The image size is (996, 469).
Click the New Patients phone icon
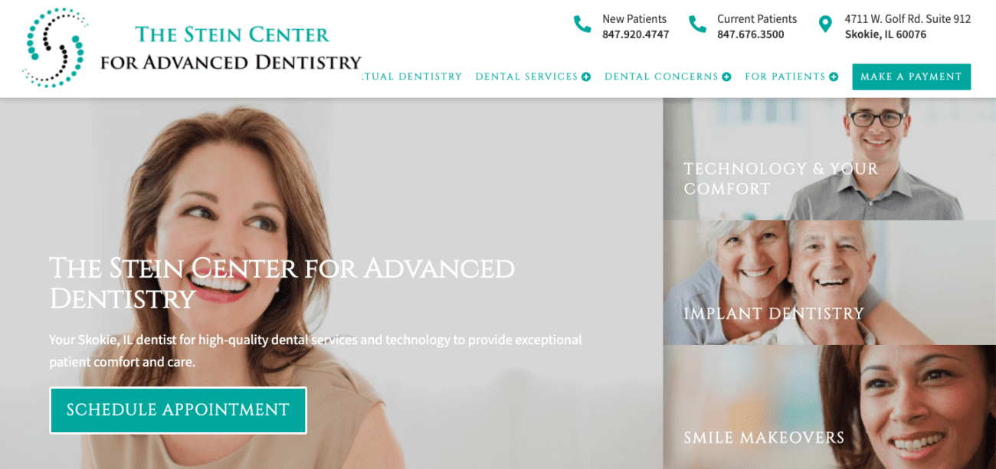(582, 24)
